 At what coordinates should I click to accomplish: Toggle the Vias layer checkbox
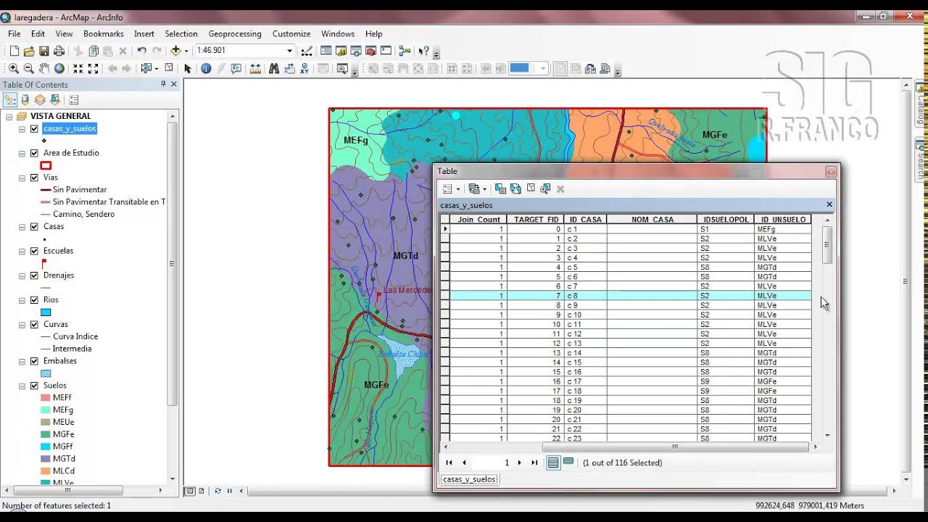click(x=34, y=178)
